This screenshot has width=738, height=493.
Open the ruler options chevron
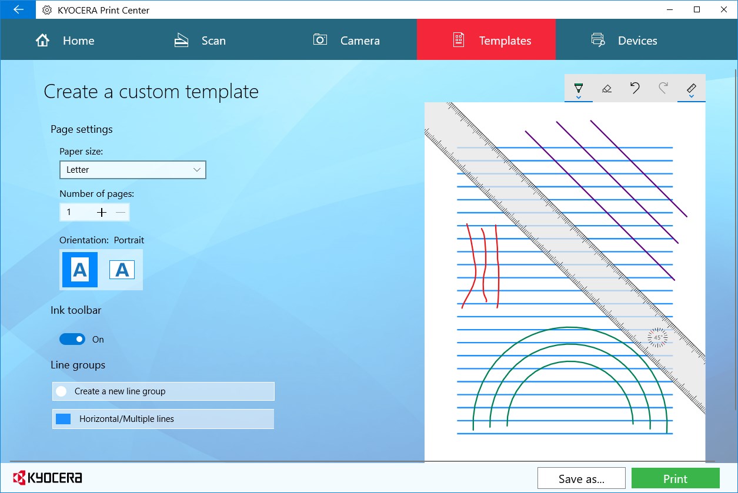(692, 96)
